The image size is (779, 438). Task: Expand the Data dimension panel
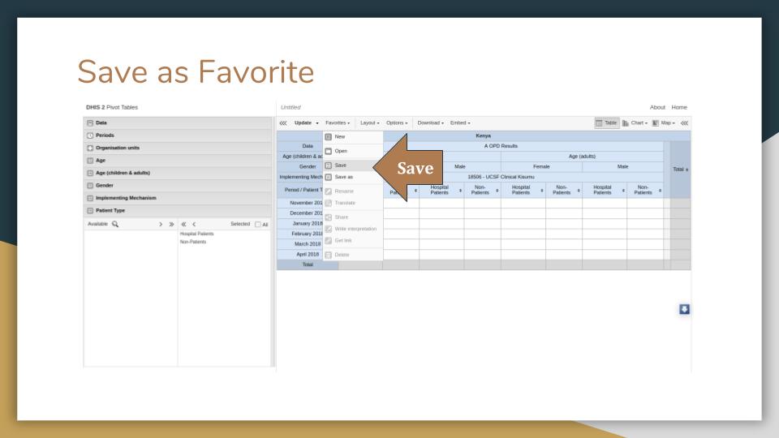click(178, 122)
